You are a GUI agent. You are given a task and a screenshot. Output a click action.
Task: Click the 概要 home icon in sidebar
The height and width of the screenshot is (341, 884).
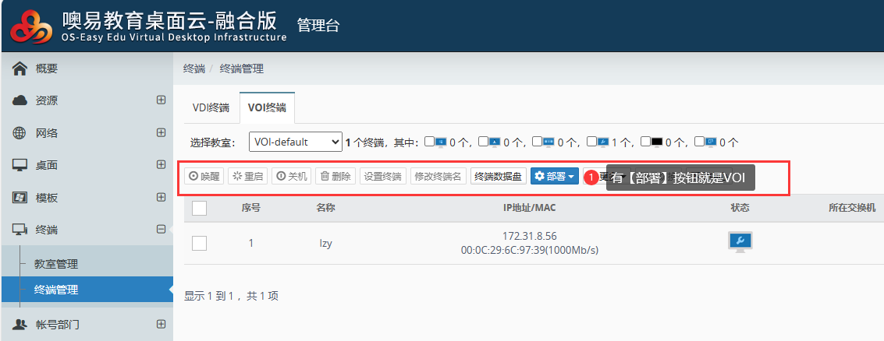[x=20, y=69]
